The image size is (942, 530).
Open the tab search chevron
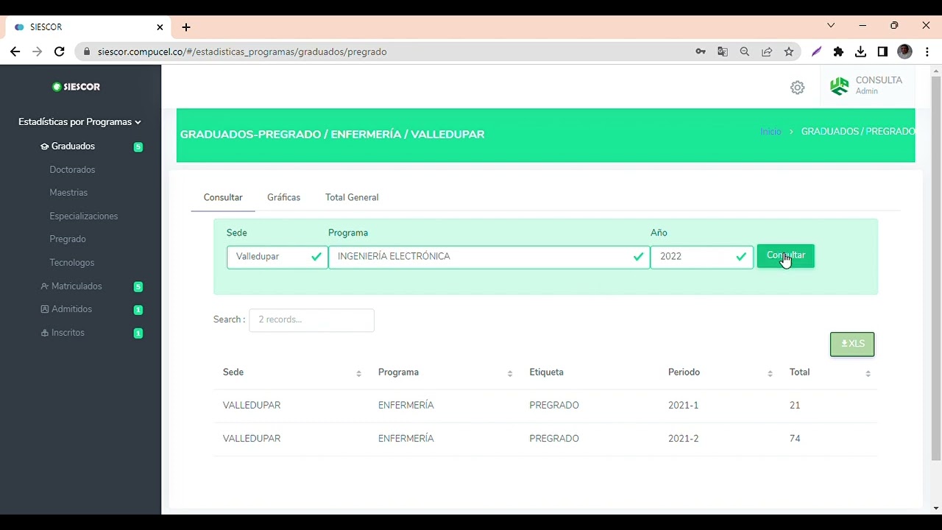(x=831, y=25)
